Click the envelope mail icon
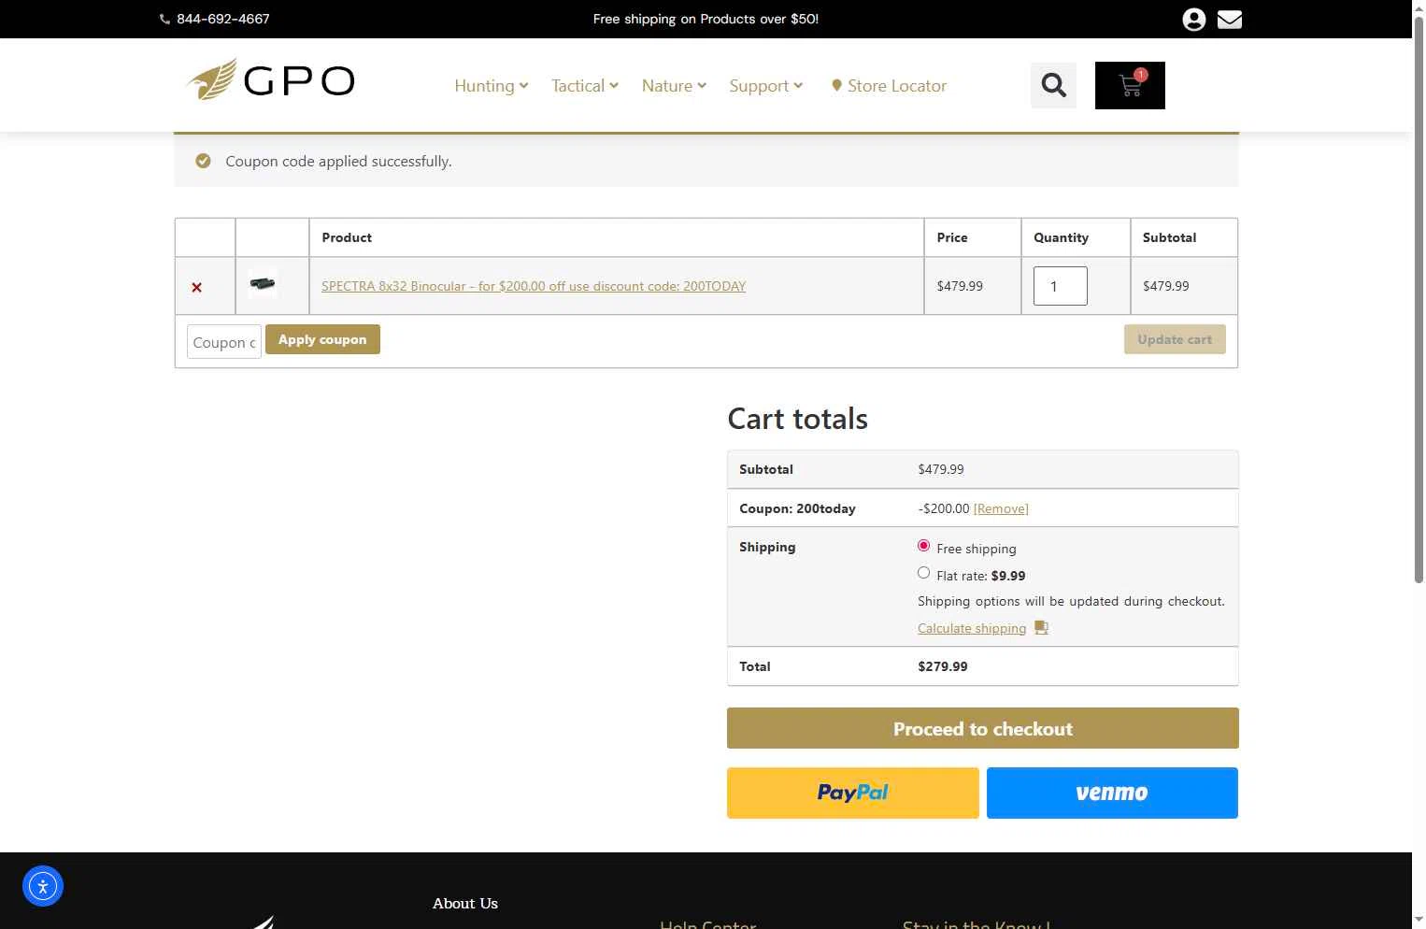This screenshot has width=1426, height=929. click(x=1230, y=20)
